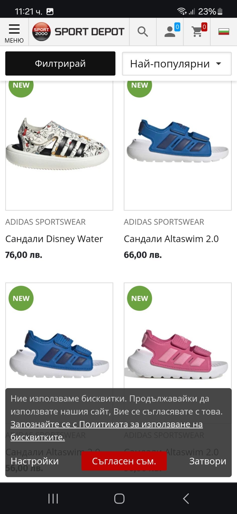Open the Сандали Disney Water product title
Viewport: 237px width, 514px height.
(x=54, y=239)
